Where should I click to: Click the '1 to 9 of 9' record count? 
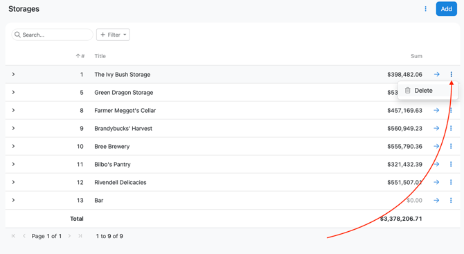[109, 236]
